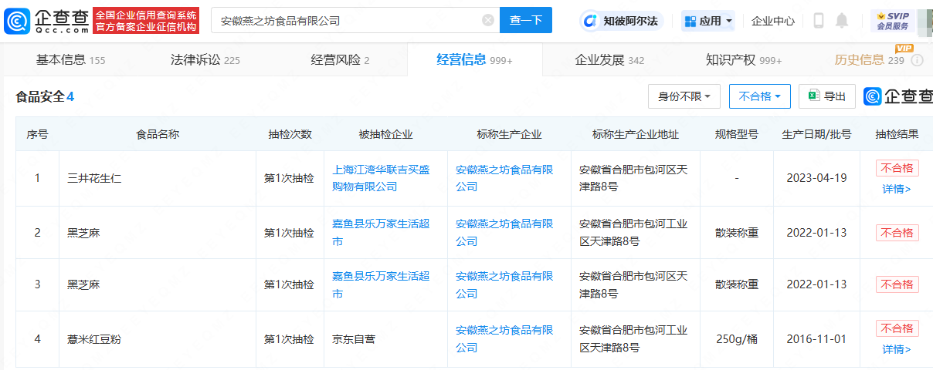Click the user avatar at top right
933x370 pixels.
925,21
